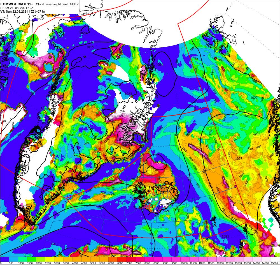Click the 1027 pressure label on the map

[x=239, y=158]
